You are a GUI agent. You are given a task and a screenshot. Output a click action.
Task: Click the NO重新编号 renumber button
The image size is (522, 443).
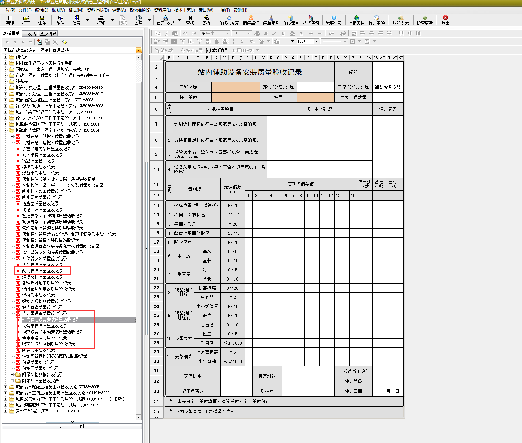pyautogui.click(x=217, y=50)
